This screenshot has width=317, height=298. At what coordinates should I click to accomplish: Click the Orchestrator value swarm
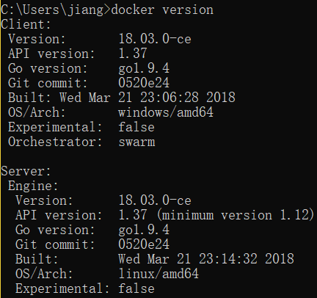point(136,142)
